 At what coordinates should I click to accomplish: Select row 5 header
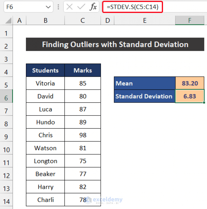pyautogui.click(x=6, y=83)
